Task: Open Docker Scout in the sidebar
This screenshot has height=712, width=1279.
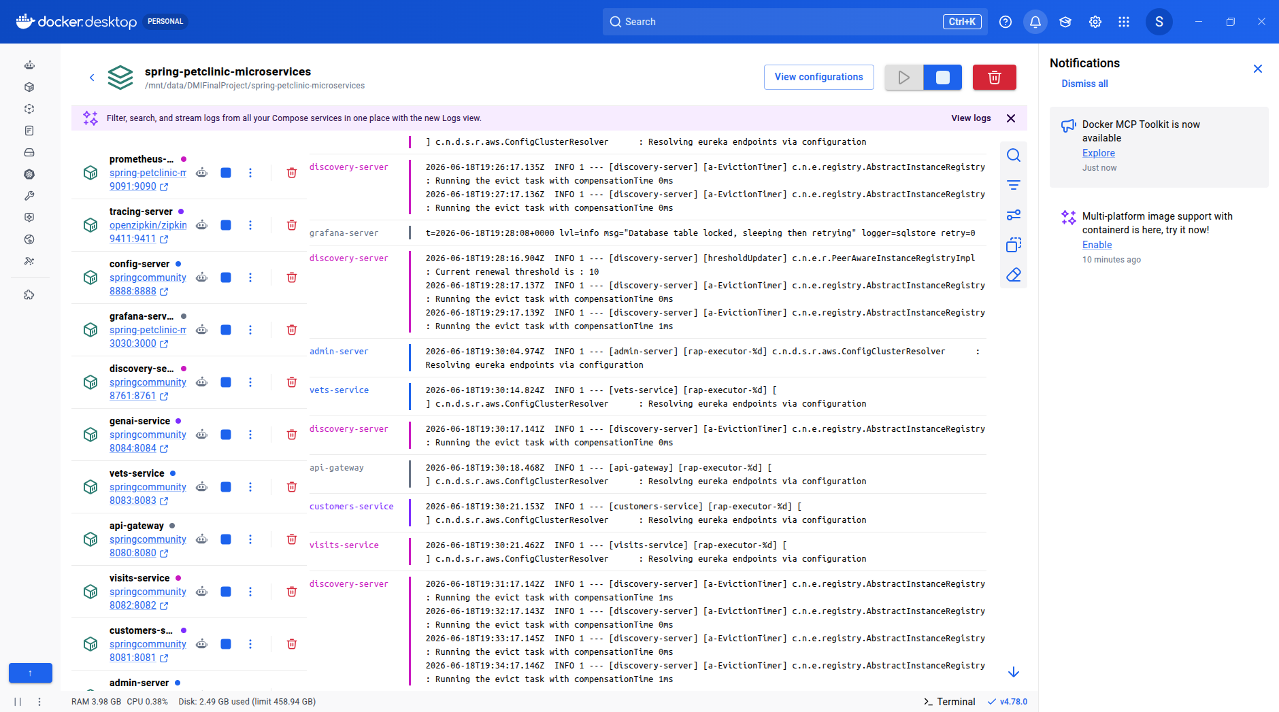Action: [x=29, y=239]
